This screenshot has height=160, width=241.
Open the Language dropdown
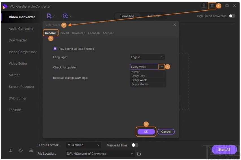point(147,57)
